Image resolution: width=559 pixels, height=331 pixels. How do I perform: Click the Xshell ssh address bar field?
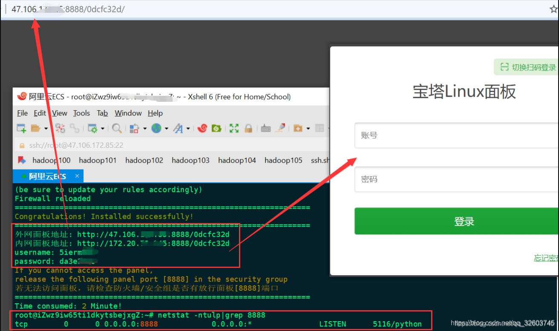[172, 145]
